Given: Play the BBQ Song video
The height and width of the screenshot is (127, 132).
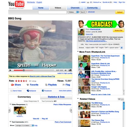Looking at the screenshot, I should [x=10, y=70].
